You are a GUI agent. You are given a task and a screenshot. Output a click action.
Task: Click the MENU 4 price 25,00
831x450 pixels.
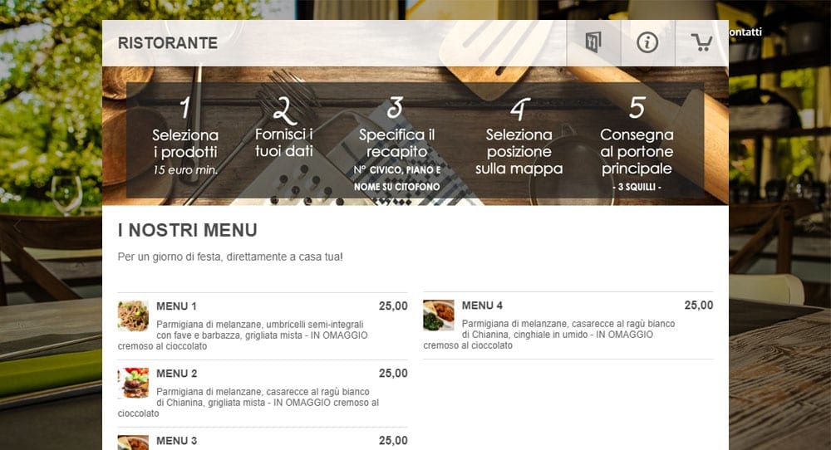click(699, 305)
